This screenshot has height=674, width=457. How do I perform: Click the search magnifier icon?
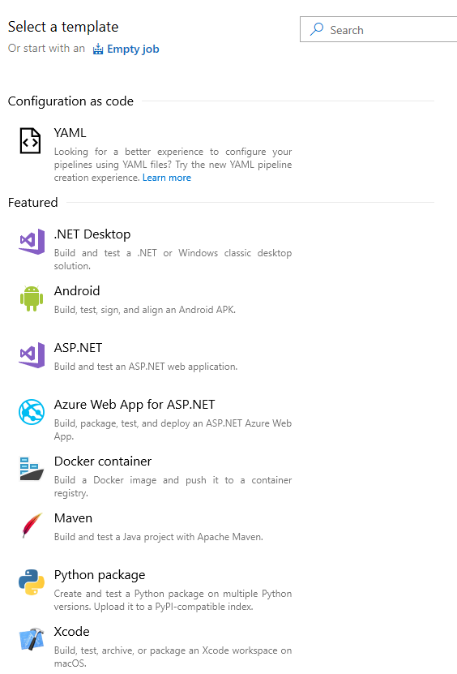point(317,29)
